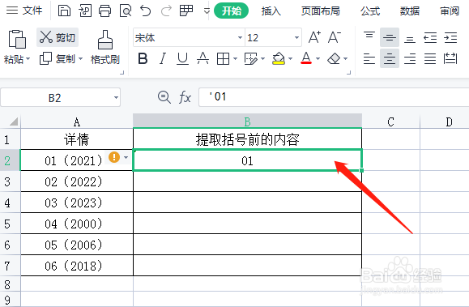
Task: Switch to the 审阅 tab
Action: [x=450, y=11]
